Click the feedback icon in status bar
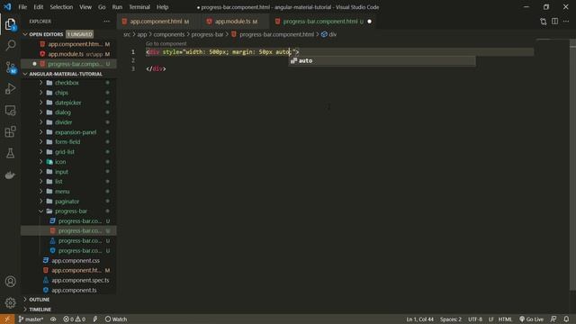Screen dimensions: 576x324 [x=553, y=319]
